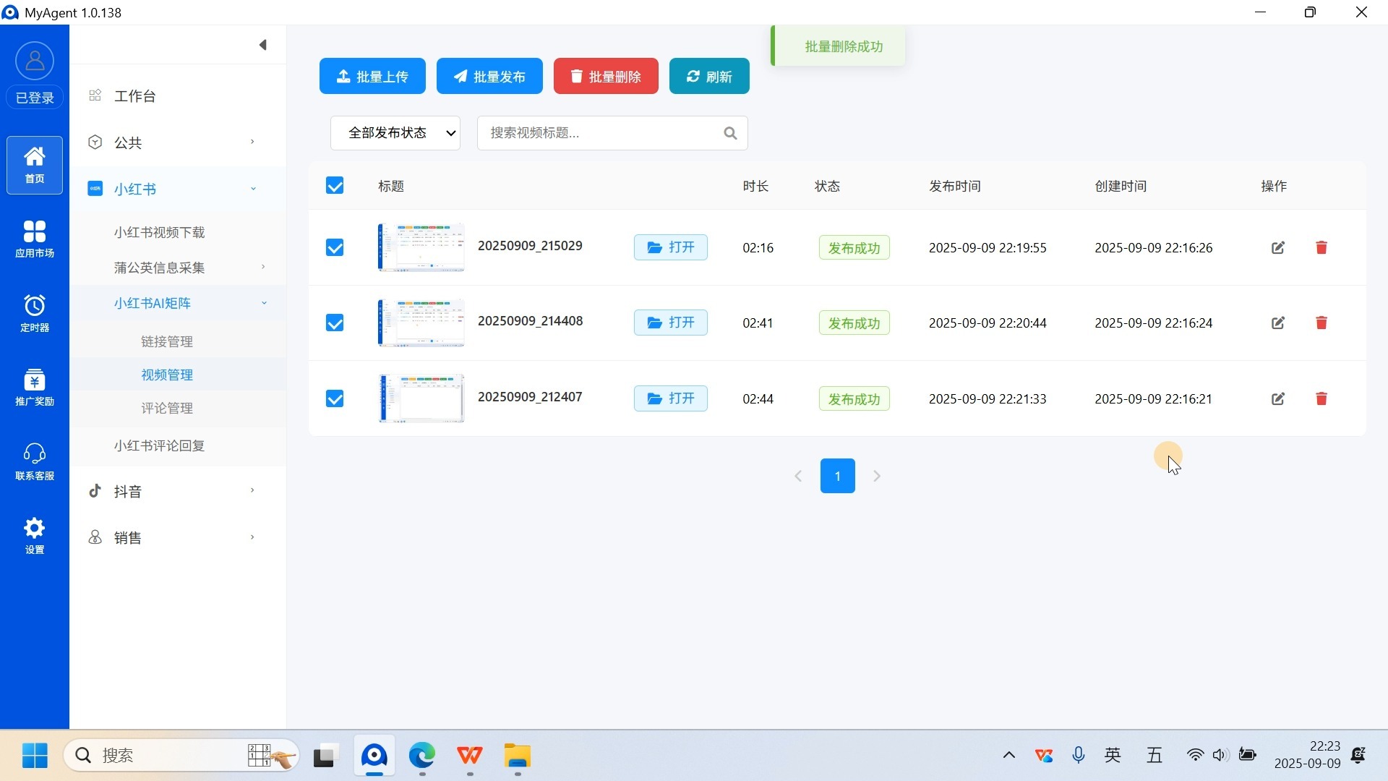
Task: Click thumbnail of video 20250909_214408
Action: (x=421, y=323)
